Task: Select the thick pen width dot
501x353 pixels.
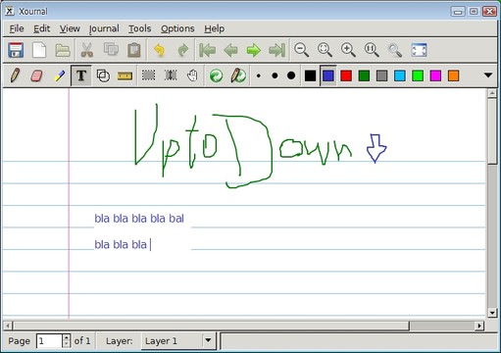Action: point(291,76)
